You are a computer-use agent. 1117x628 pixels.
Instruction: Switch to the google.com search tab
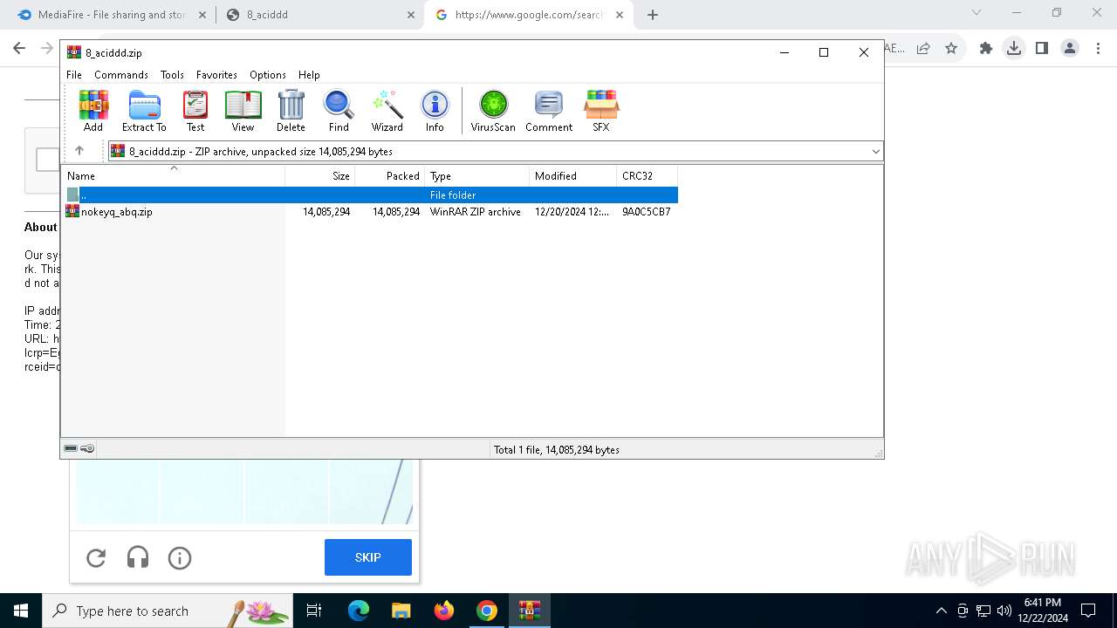coord(529,15)
